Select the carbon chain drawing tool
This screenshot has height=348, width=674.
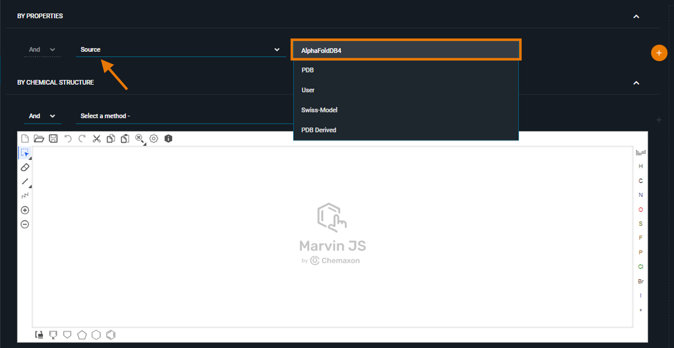coord(25,196)
